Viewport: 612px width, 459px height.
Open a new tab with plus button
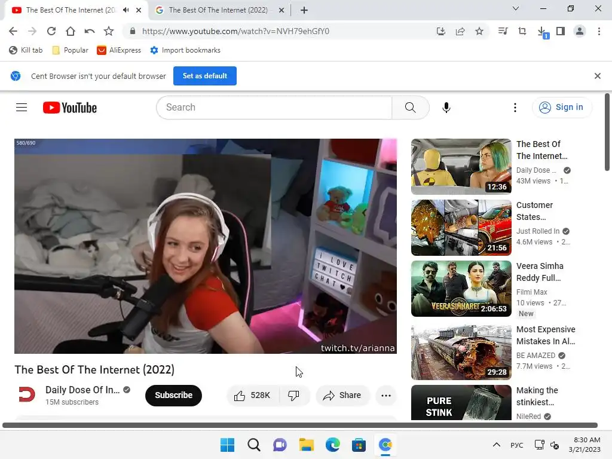[304, 10]
